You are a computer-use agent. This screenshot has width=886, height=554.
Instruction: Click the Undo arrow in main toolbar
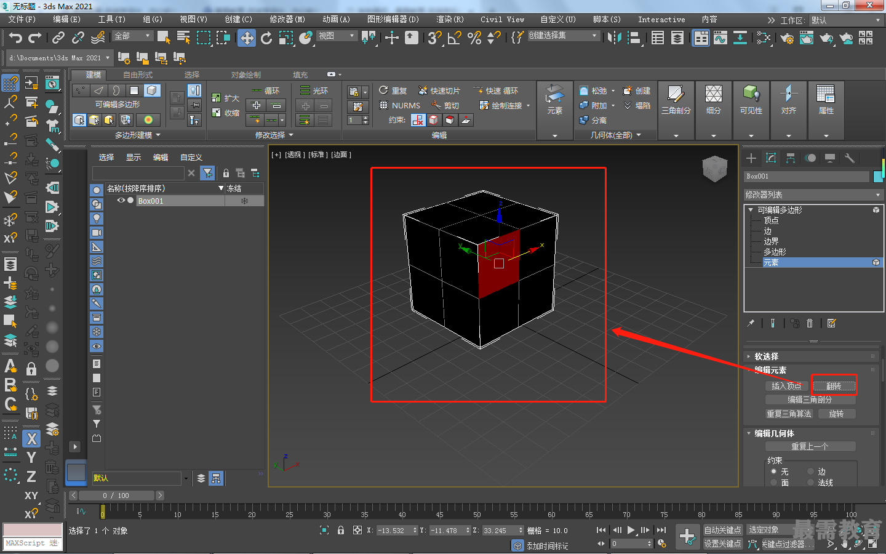coord(15,38)
